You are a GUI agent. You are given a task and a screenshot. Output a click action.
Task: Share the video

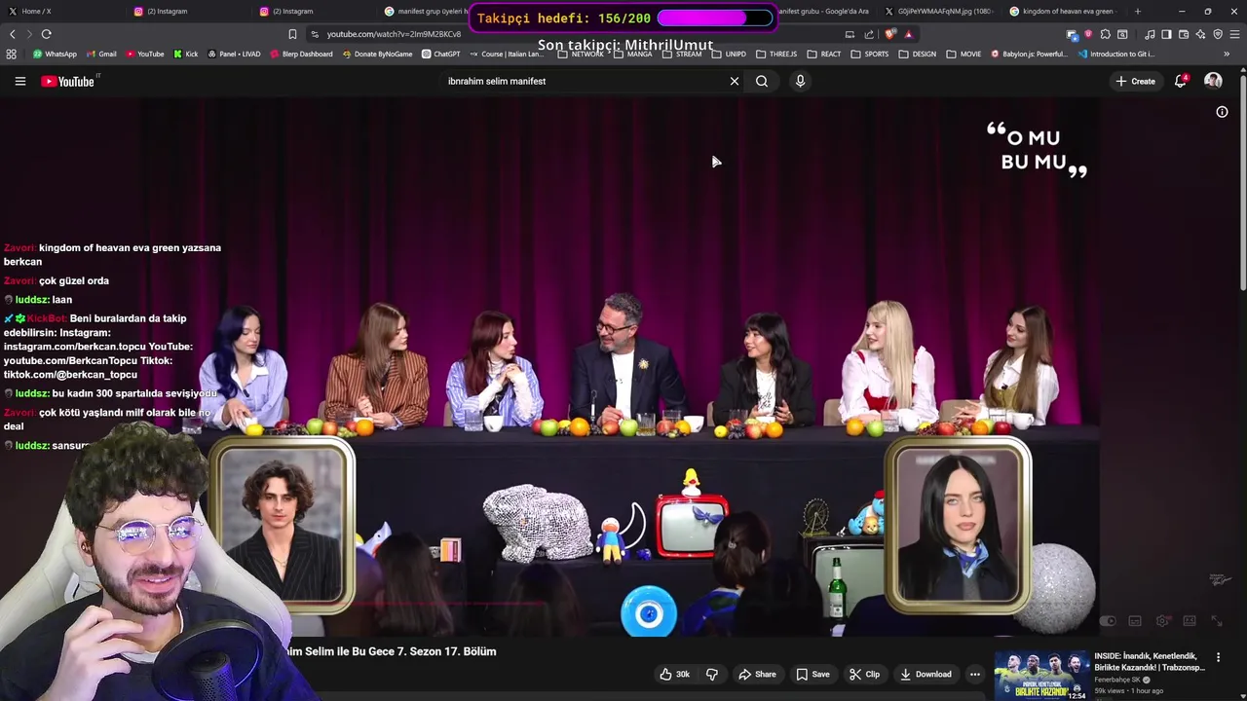tap(757, 674)
